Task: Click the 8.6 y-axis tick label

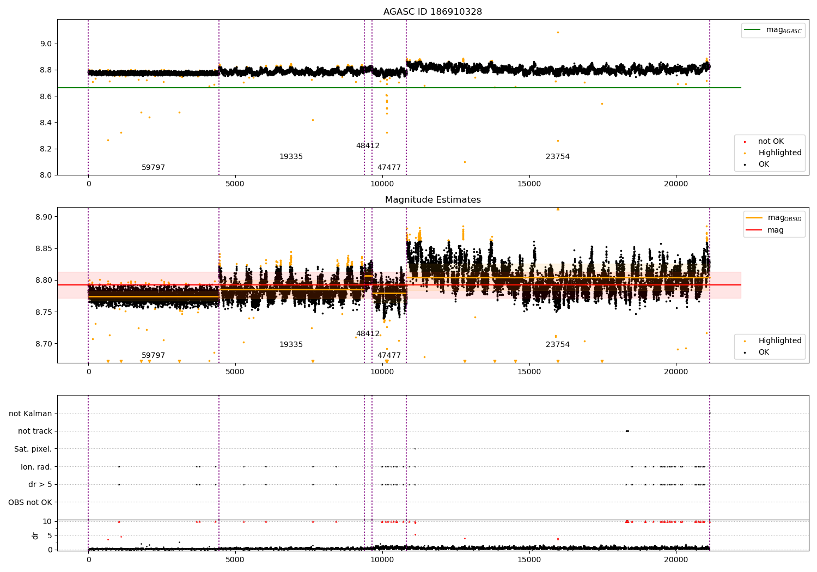Action: click(x=46, y=96)
